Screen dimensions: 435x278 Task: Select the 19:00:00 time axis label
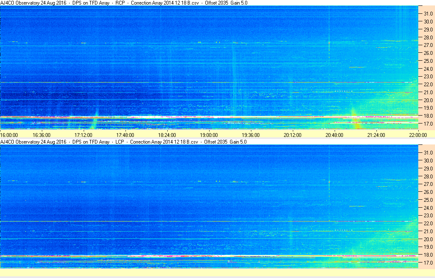(209, 135)
